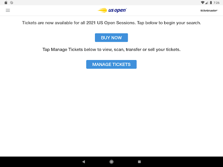Screen dimensions: 223x167
Task: Click the BUY NOW button
Action: coord(111,37)
